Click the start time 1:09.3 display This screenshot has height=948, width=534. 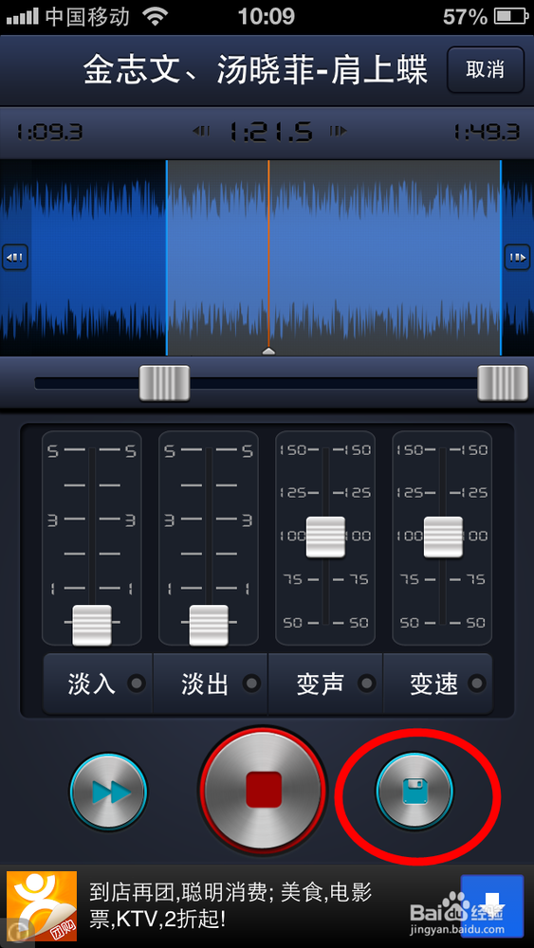[x=49, y=132]
